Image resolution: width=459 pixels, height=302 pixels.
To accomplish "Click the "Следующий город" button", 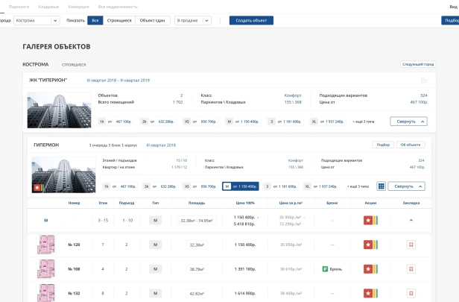I will (x=417, y=65).
